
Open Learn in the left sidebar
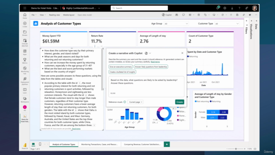[25, 91]
